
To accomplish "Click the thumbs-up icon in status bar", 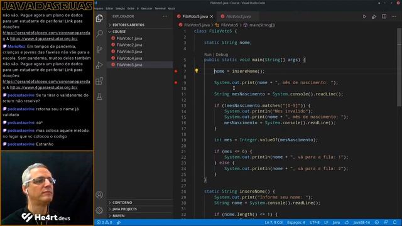I will pyautogui.click(x=347, y=222).
